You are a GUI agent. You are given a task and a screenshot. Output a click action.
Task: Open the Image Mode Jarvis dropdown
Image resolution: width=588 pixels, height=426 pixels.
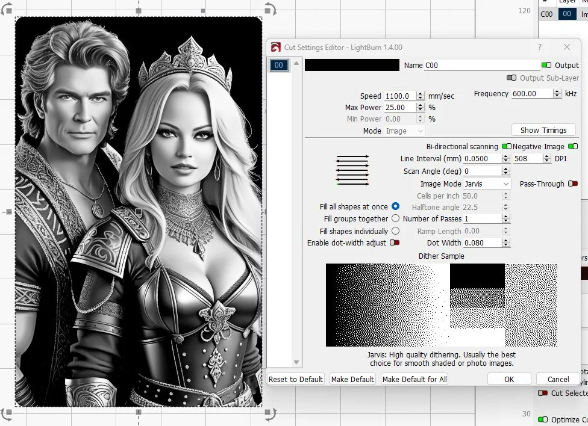tap(487, 184)
